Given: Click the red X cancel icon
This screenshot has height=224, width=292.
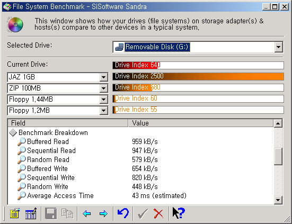Looking at the screenshot, I should click(x=158, y=213).
